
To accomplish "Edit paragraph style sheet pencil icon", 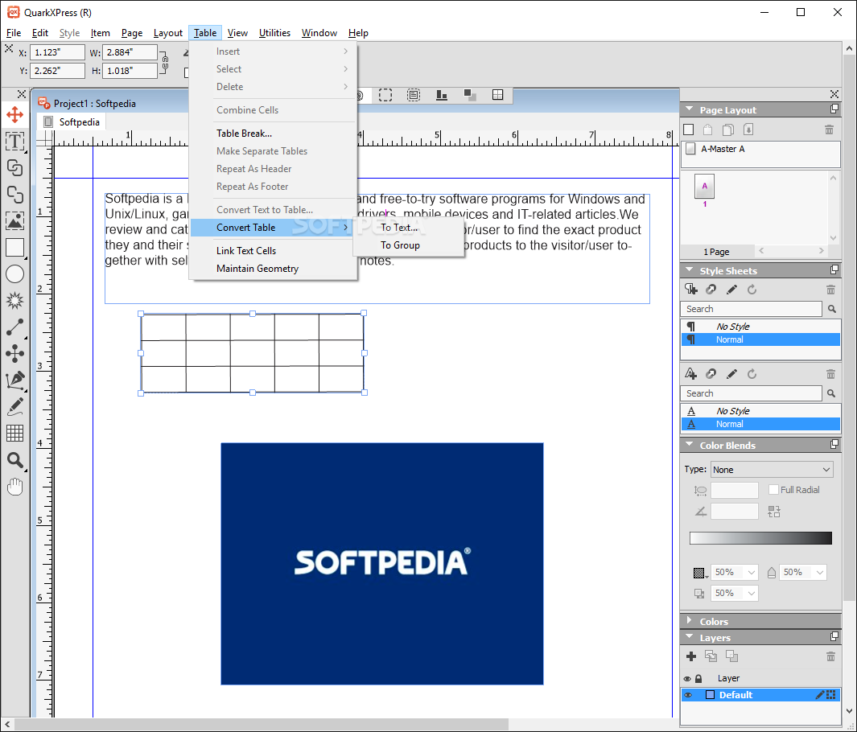I will pos(731,290).
